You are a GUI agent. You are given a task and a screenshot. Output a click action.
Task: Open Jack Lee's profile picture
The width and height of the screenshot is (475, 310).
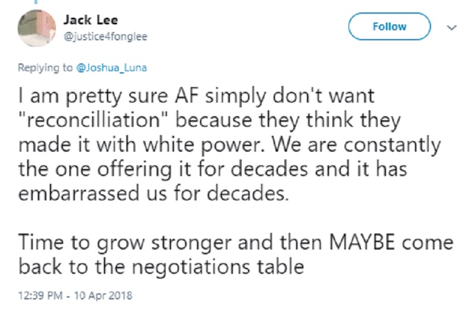37,28
